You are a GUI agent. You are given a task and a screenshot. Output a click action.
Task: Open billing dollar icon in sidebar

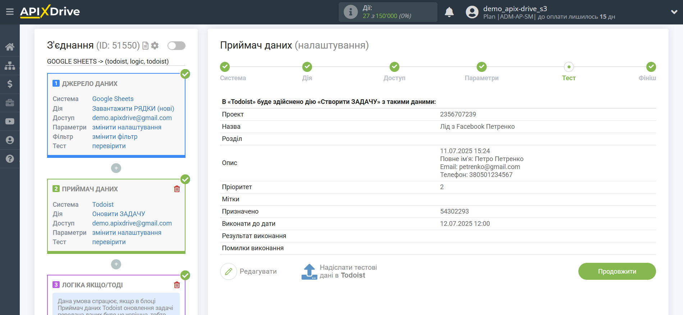[x=10, y=84]
